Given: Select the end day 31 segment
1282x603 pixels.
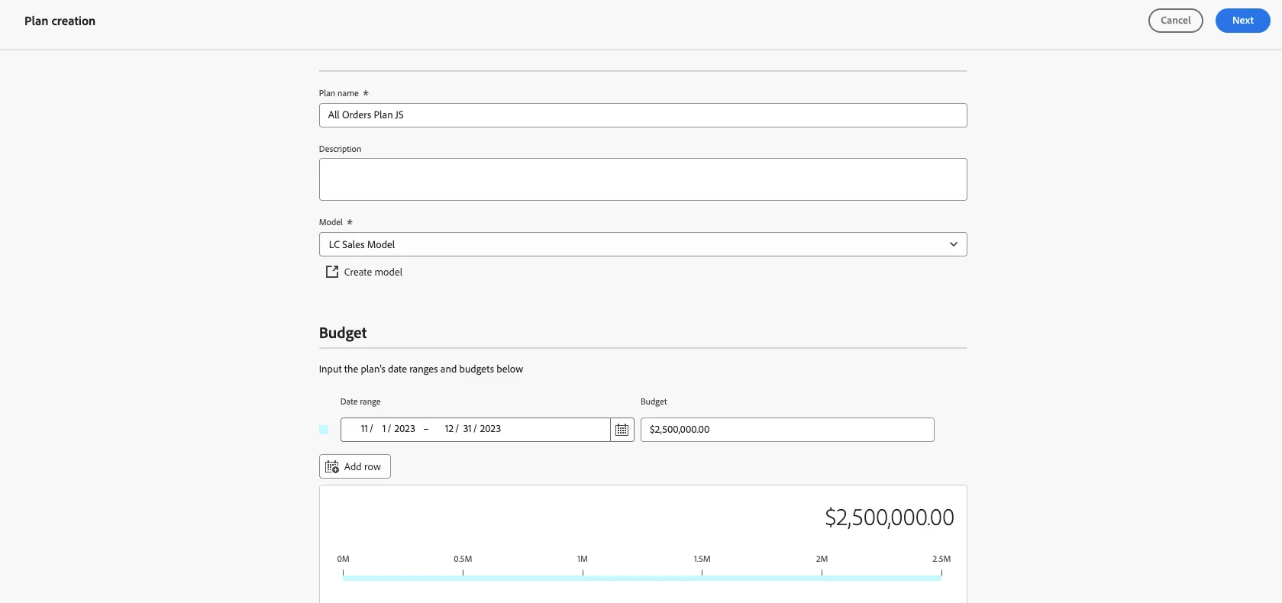Looking at the screenshot, I should pyautogui.click(x=467, y=429).
